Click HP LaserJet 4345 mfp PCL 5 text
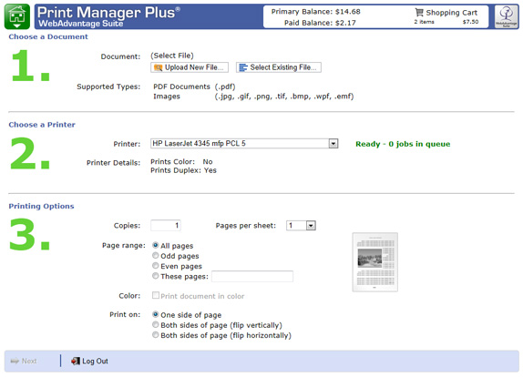This screenshot has width=523, height=377. point(200,143)
